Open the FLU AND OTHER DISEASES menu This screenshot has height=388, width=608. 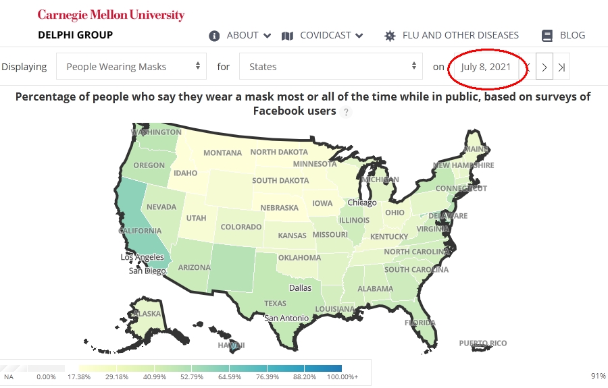tap(460, 35)
